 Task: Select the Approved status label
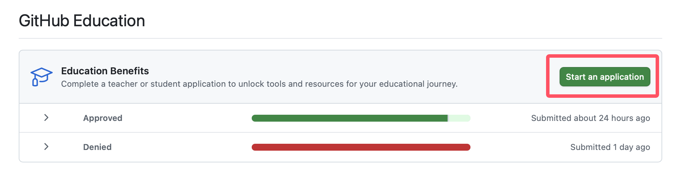[103, 118]
